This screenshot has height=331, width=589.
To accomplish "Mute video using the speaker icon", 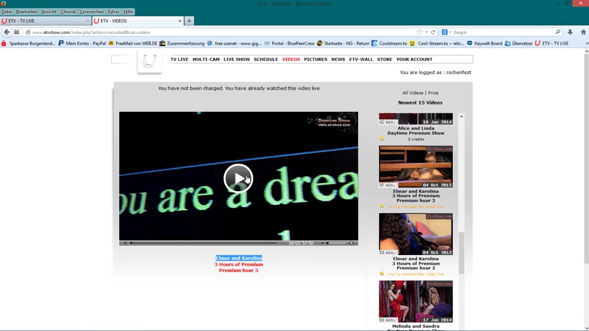I will point(322,243).
